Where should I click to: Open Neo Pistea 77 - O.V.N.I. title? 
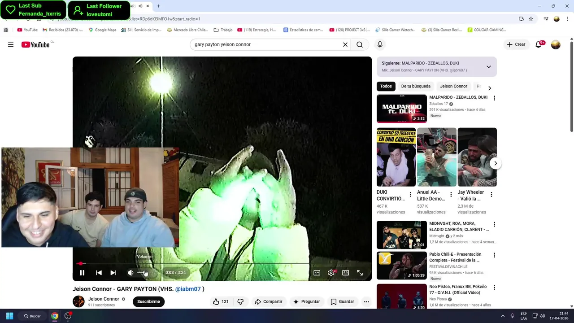[x=458, y=289]
